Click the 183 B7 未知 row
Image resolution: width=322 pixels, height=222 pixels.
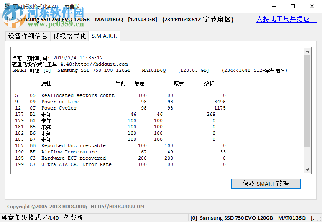tap(115, 140)
